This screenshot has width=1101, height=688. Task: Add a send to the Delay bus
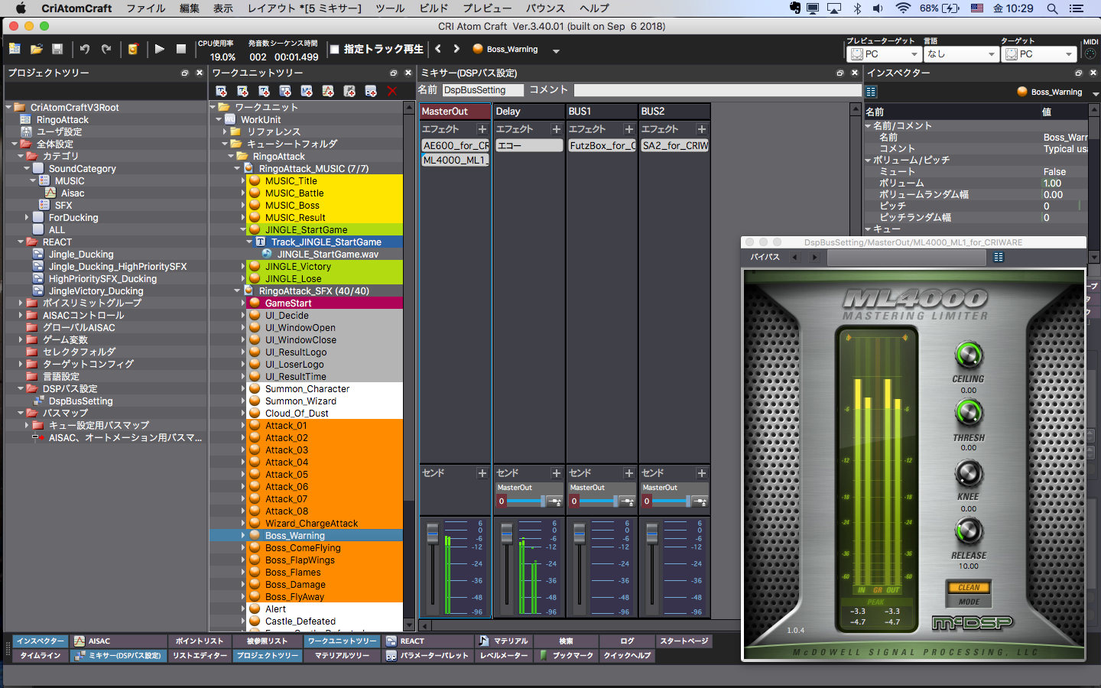click(557, 473)
